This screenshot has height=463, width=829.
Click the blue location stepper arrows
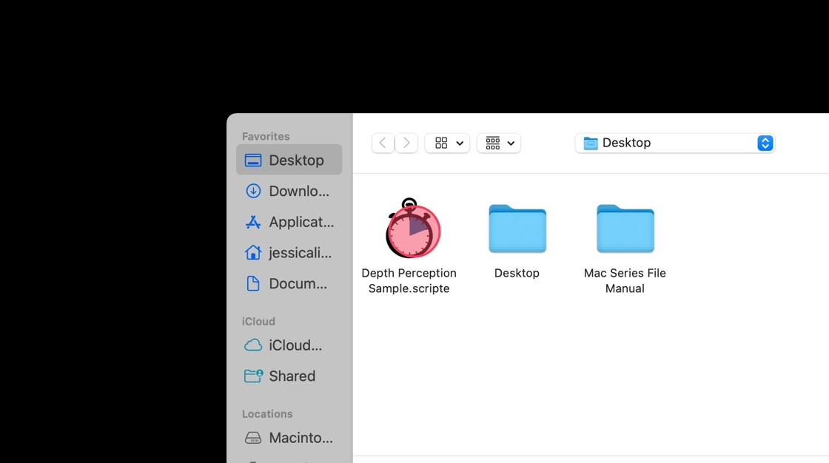coord(765,143)
